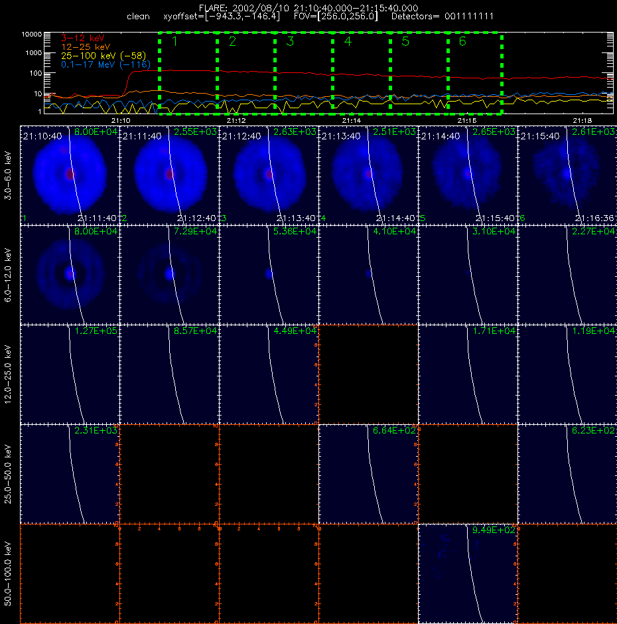
Task: Click the 21:18 time axis label
Action: tap(583, 120)
